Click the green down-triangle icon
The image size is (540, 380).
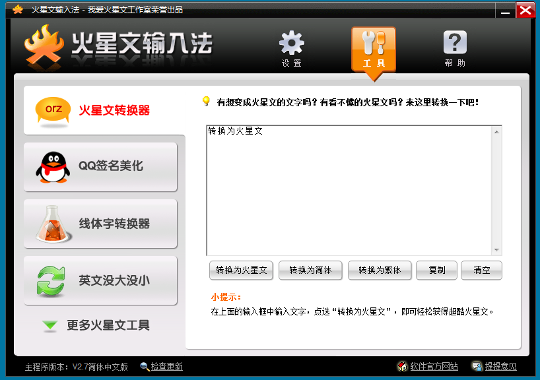tap(50, 325)
